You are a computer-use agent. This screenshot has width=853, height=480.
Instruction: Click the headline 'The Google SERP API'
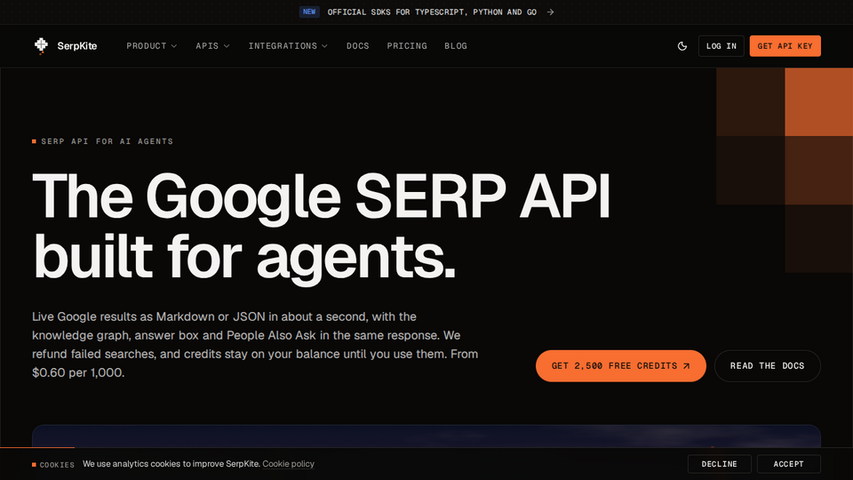(321, 196)
